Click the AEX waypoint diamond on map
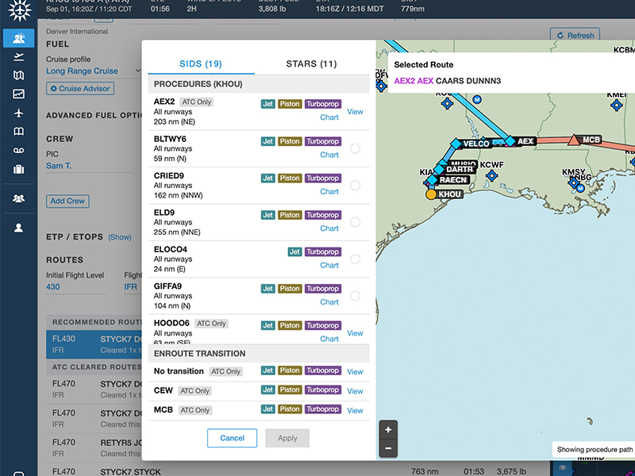This screenshot has height=476, width=635. (x=510, y=141)
